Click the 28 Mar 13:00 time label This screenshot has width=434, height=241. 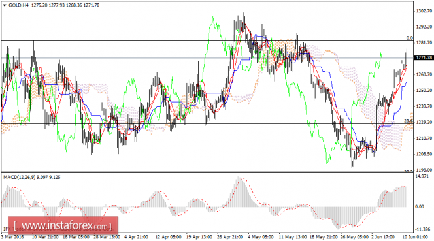(107, 237)
